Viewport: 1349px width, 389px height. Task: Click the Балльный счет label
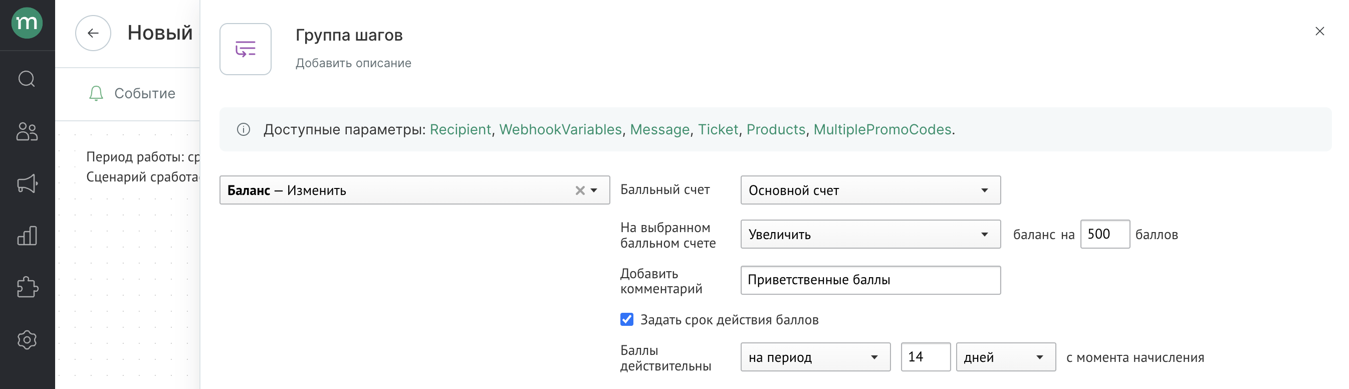point(665,189)
